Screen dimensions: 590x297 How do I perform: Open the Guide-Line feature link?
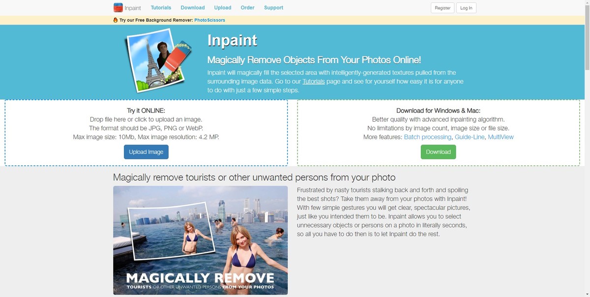click(470, 137)
